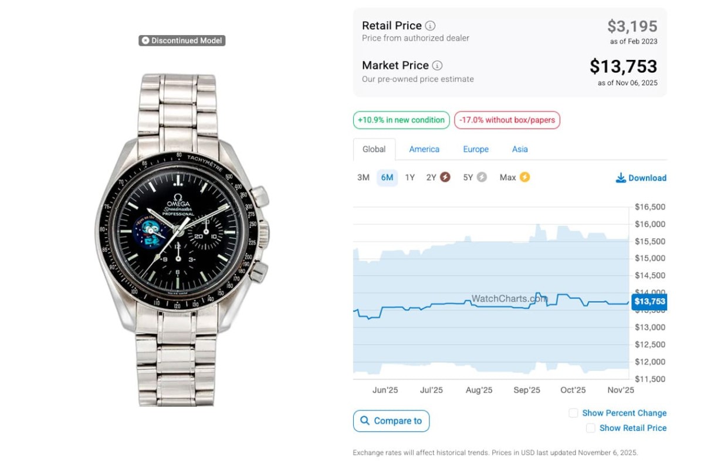
Task: Click the Market Price info icon
Action: (x=437, y=66)
